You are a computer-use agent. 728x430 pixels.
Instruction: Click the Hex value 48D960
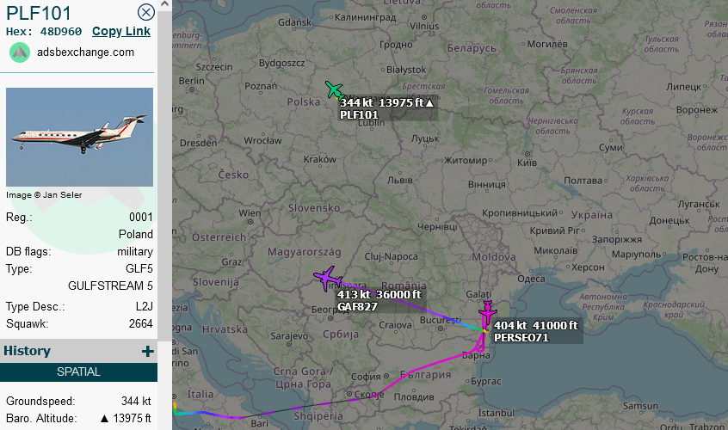click(61, 32)
